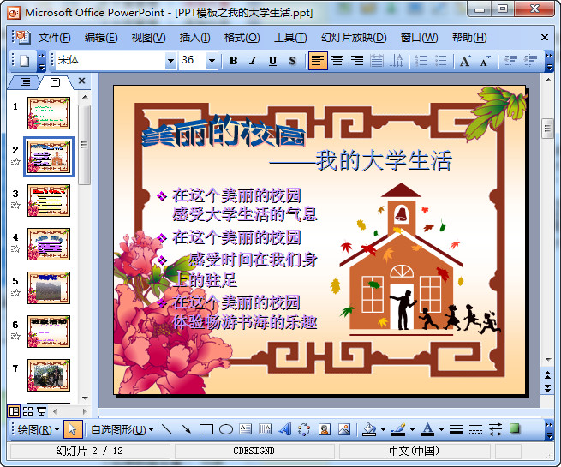Open Fill Color dropdown arrow

pyautogui.click(x=383, y=429)
